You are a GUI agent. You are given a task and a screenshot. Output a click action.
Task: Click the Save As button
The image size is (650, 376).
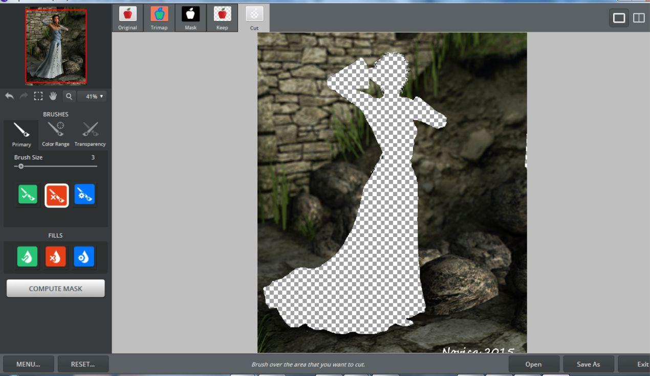click(x=588, y=364)
